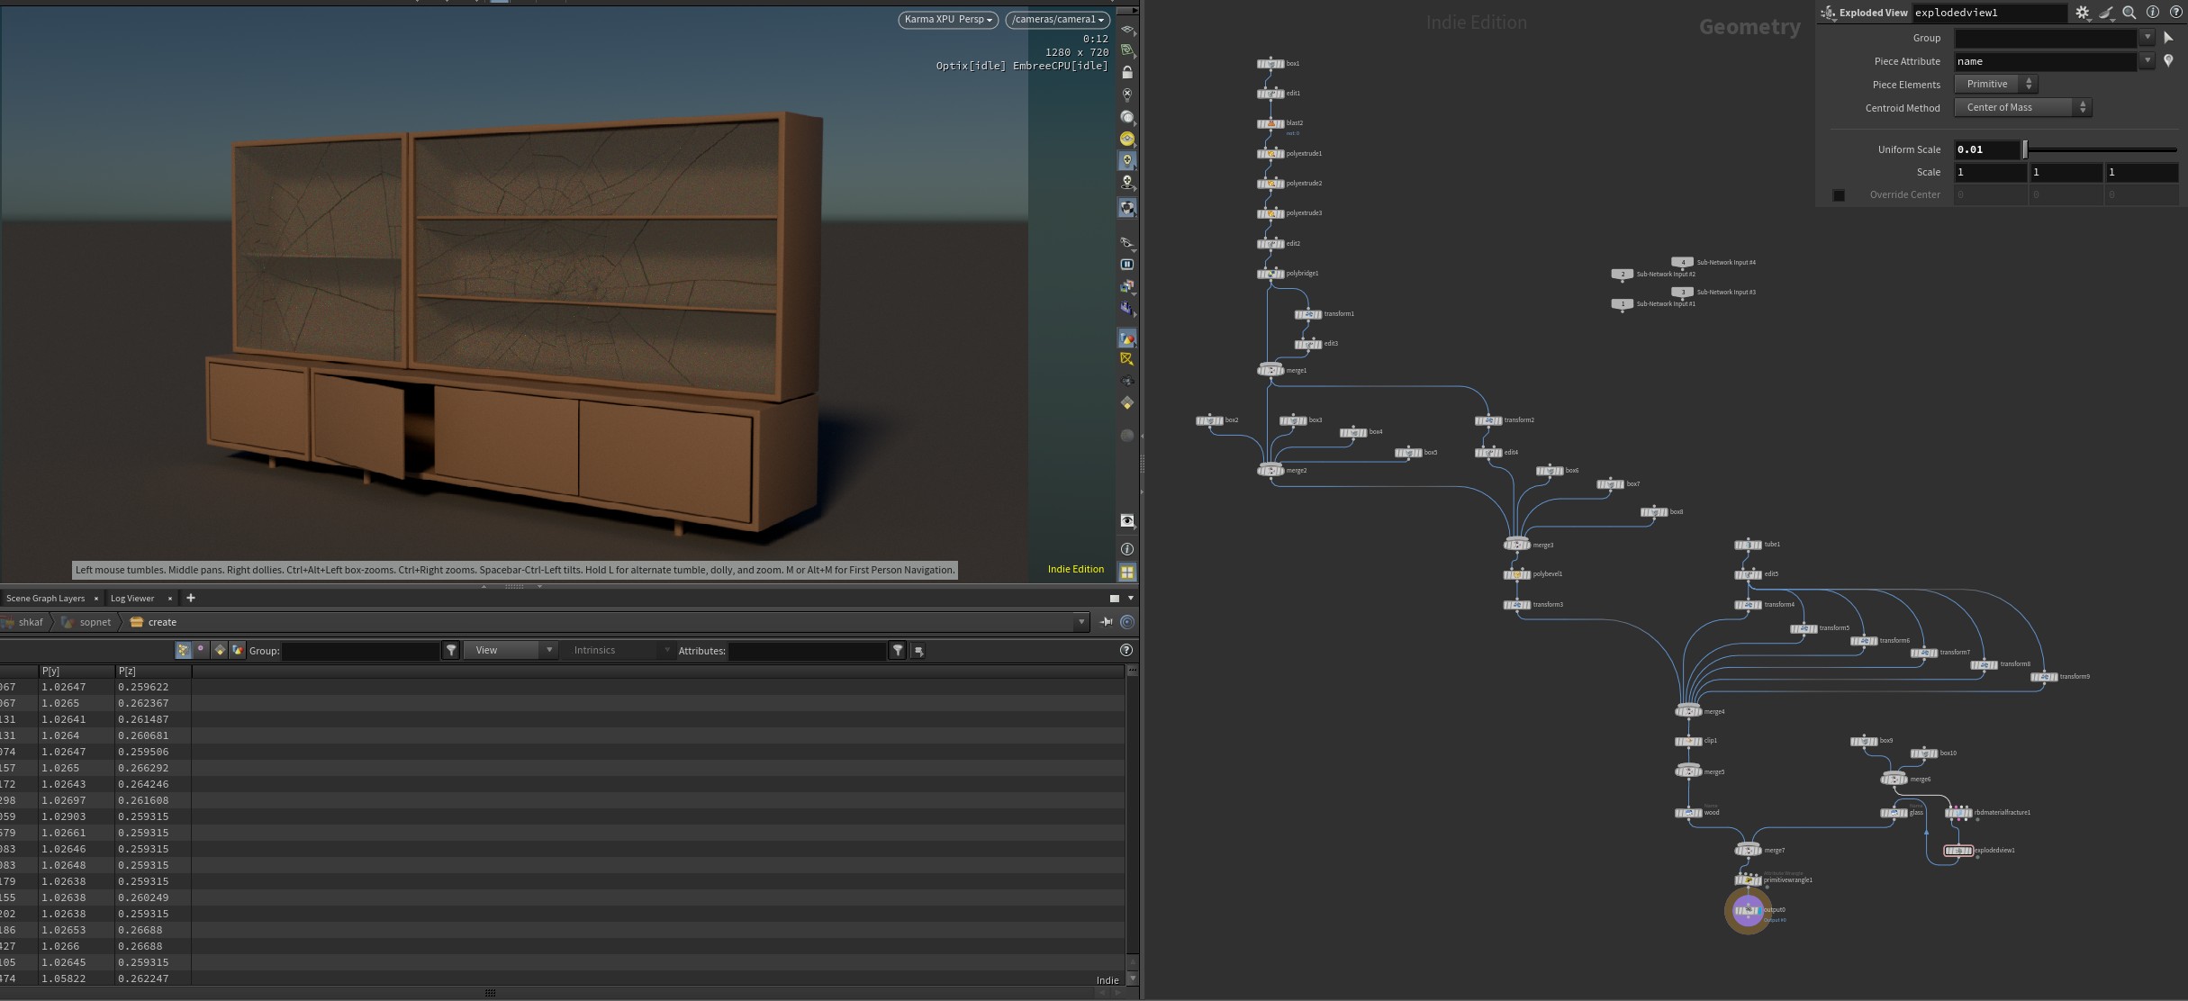
Task: Click the group selection arrow icon
Action: [2168, 38]
